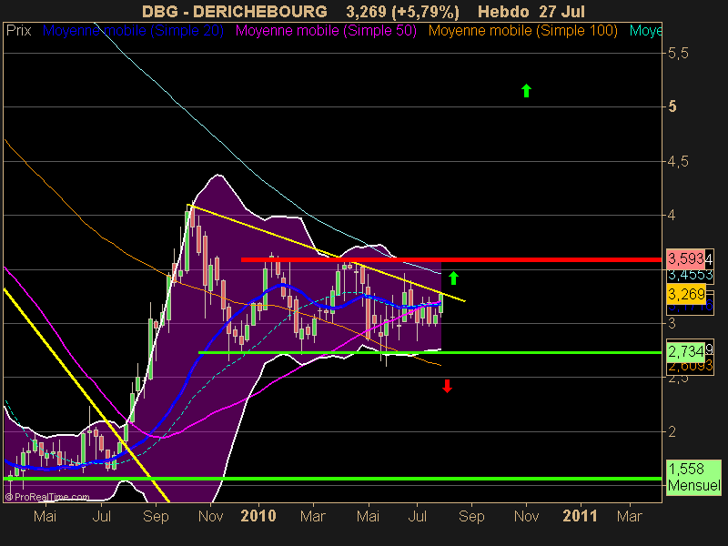Click the "Nov" label just before 2010
The width and height of the screenshot is (728, 546).
(211, 516)
